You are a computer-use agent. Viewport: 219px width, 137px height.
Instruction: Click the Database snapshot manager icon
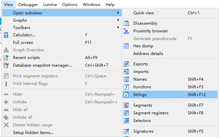(x=6, y=65)
